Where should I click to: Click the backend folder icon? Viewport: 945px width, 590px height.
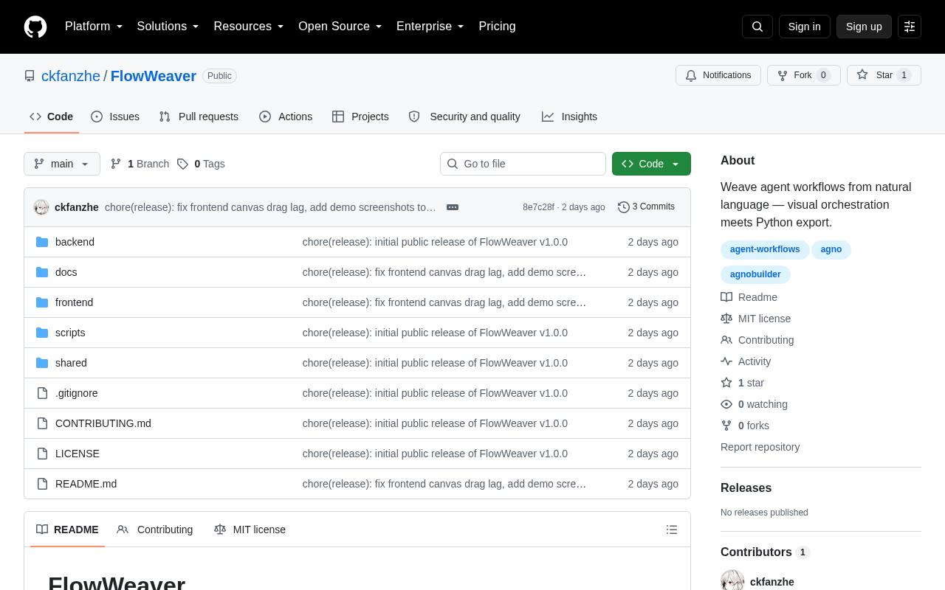click(x=42, y=242)
